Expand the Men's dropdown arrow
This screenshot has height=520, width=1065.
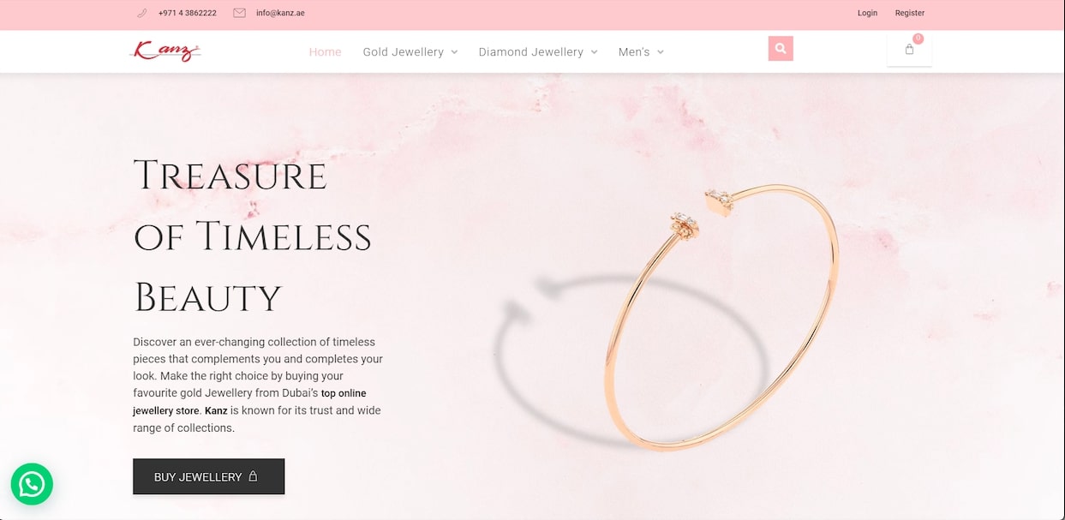[x=661, y=52]
